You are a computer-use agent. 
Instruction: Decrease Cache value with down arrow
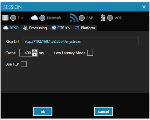click(x=35, y=54)
